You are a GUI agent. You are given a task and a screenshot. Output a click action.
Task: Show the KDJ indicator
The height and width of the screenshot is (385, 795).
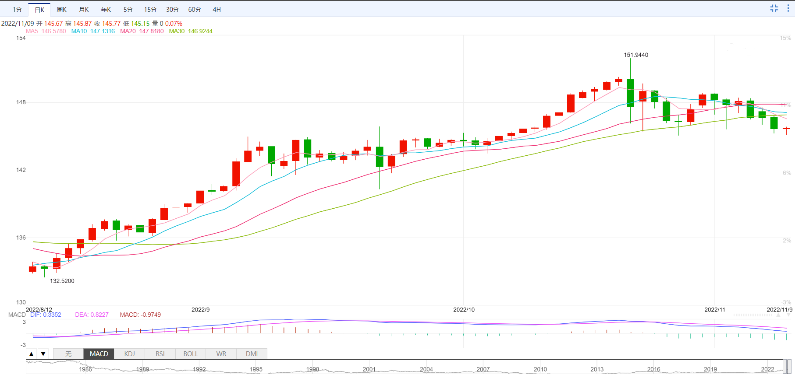click(x=129, y=354)
